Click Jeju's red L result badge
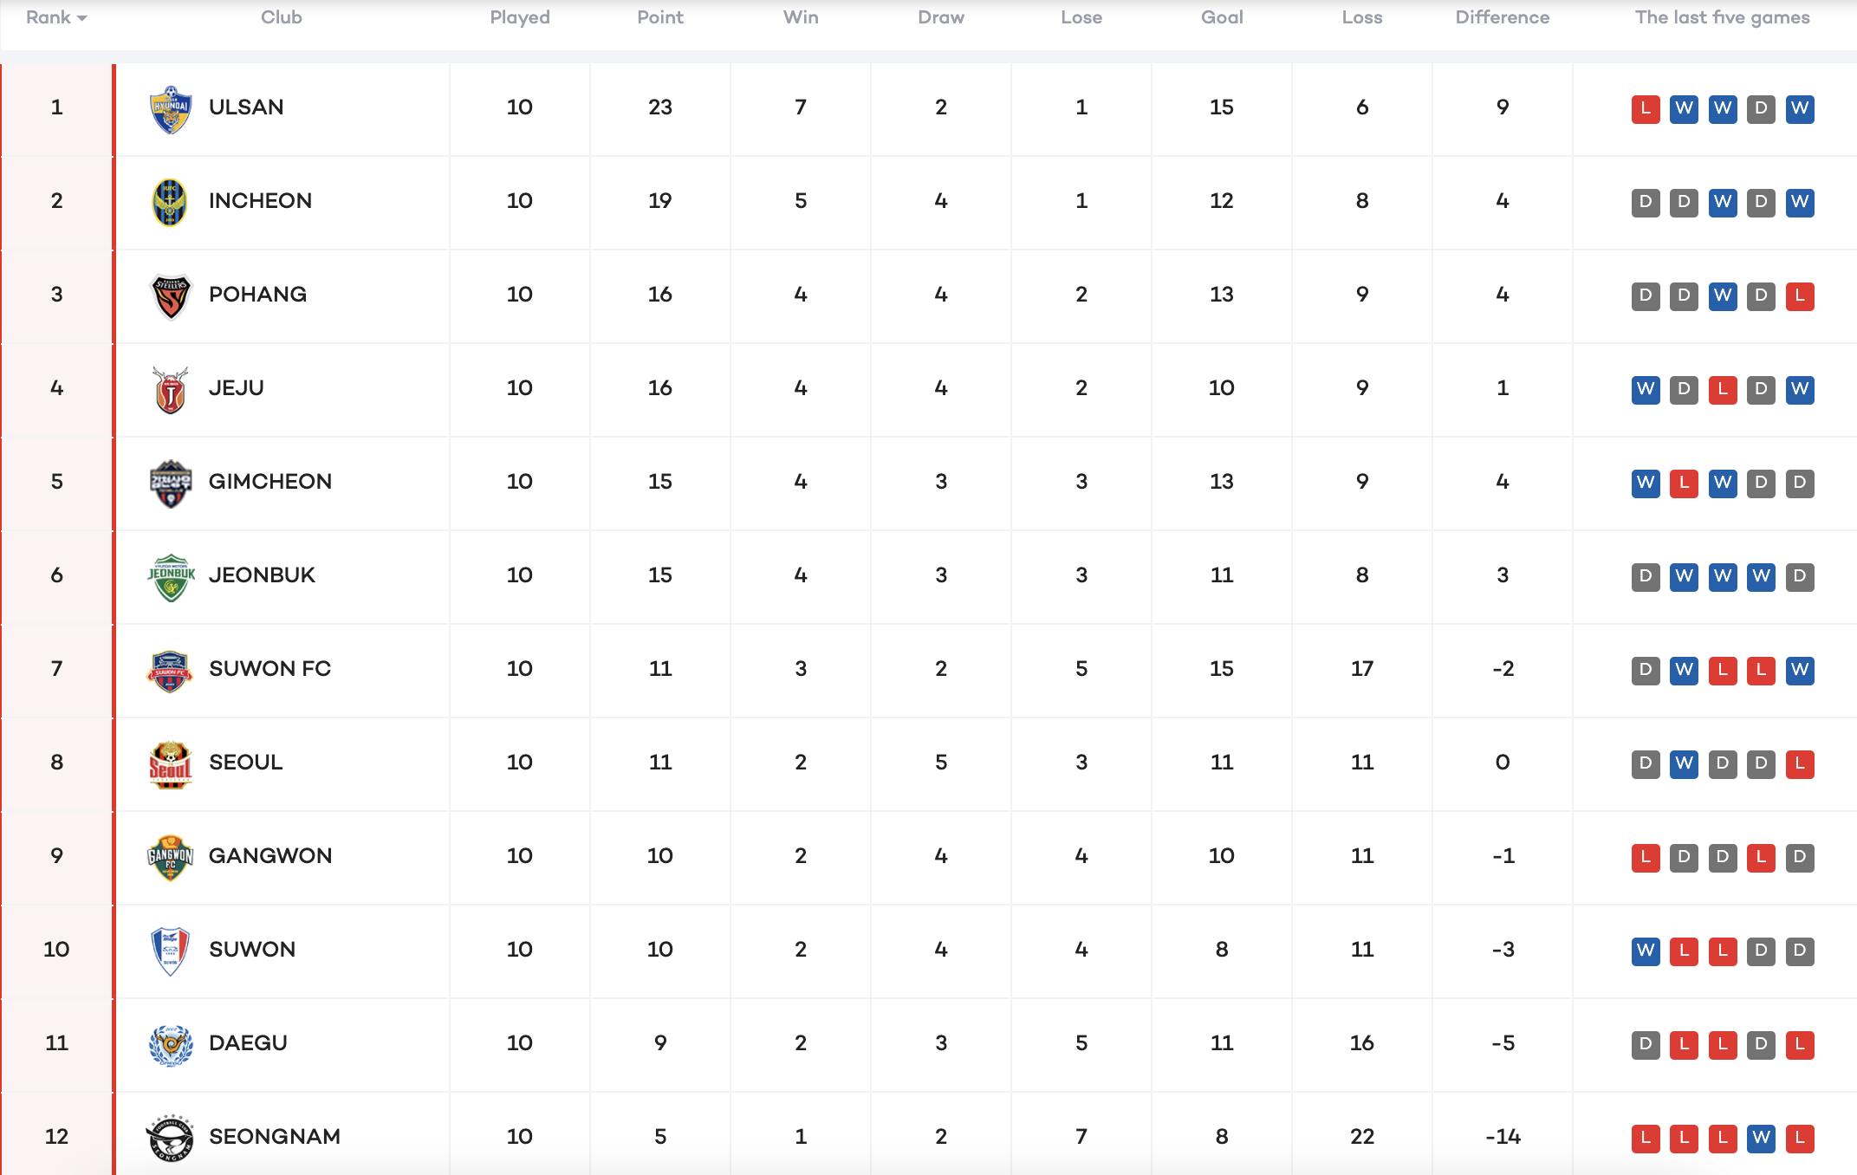 1723,389
